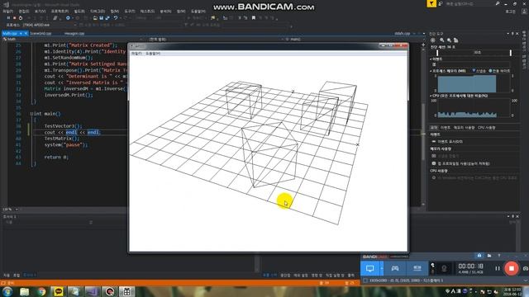Image resolution: width=529 pixels, height=297 pixels.
Task: Open the Project menu in Visual Studio
Action: pos(60,11)
